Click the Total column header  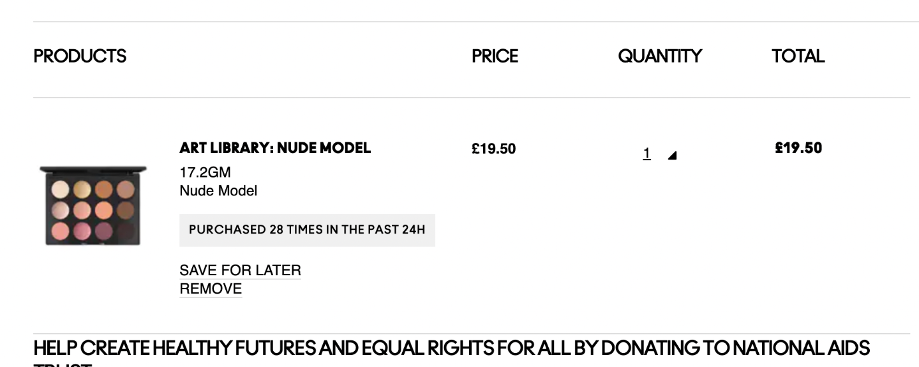click(x=798, y=56)
